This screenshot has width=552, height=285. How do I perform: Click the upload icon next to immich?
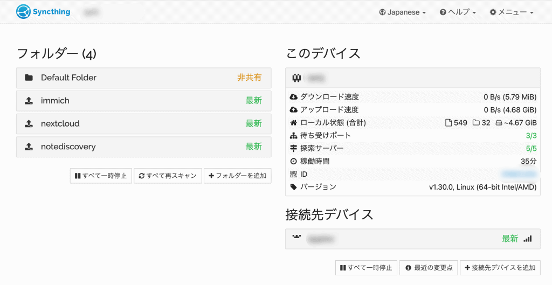(29, 101)
